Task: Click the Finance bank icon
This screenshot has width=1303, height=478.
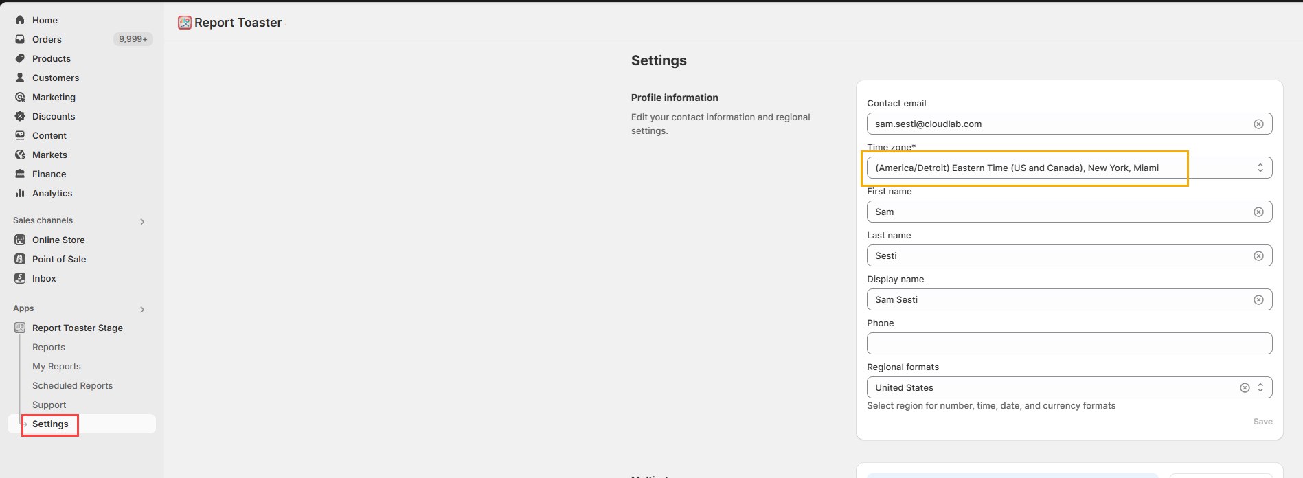Action: 20,174
